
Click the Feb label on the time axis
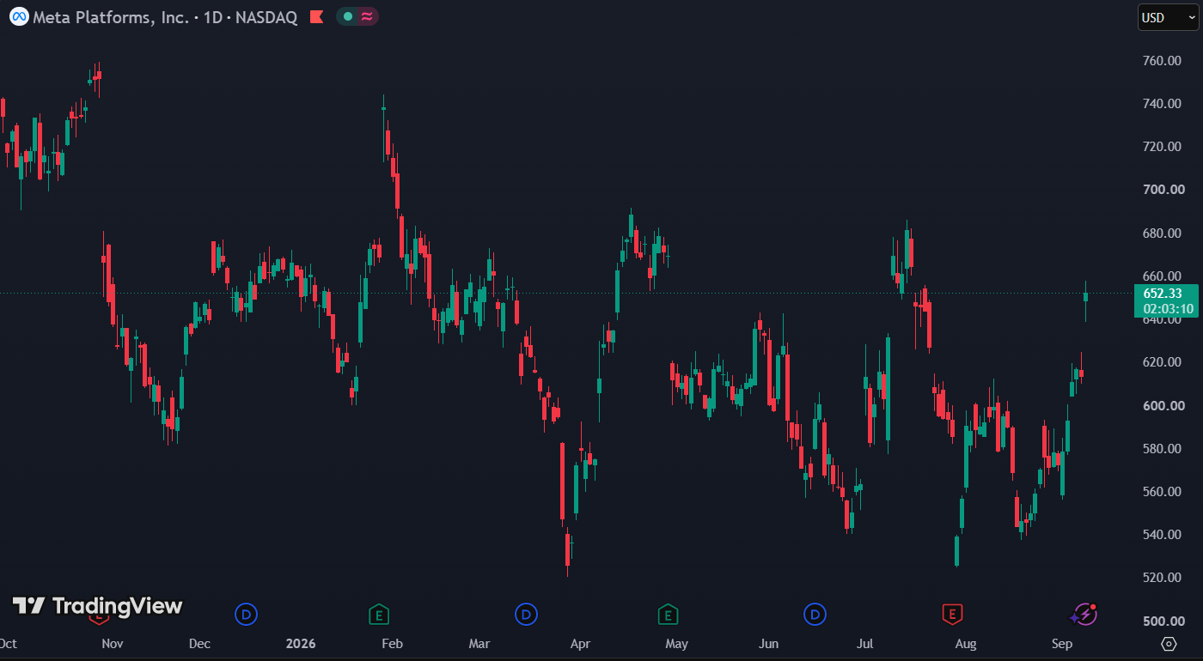tap(392, 644)
